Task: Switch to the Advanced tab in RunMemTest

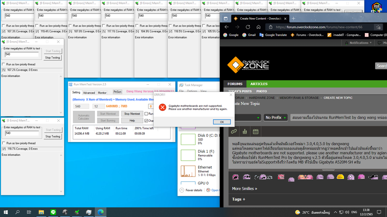Action: pyautogui.click(x=89, y=93)
